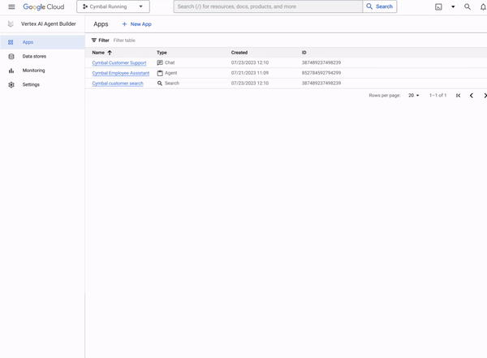
Task: Open the main hamburger navigation menu
Action: pos(11,6)
